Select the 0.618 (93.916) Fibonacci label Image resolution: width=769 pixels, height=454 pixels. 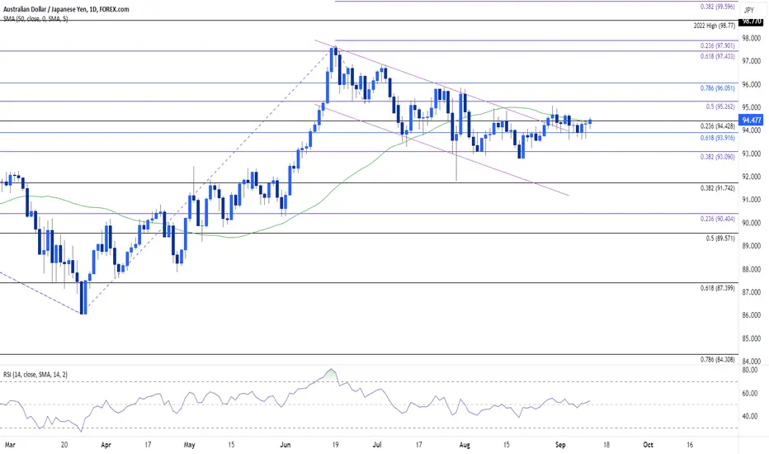pyautogui.click(x=718, y=138)
